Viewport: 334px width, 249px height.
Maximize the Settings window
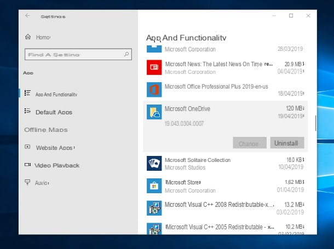[291, 15]
